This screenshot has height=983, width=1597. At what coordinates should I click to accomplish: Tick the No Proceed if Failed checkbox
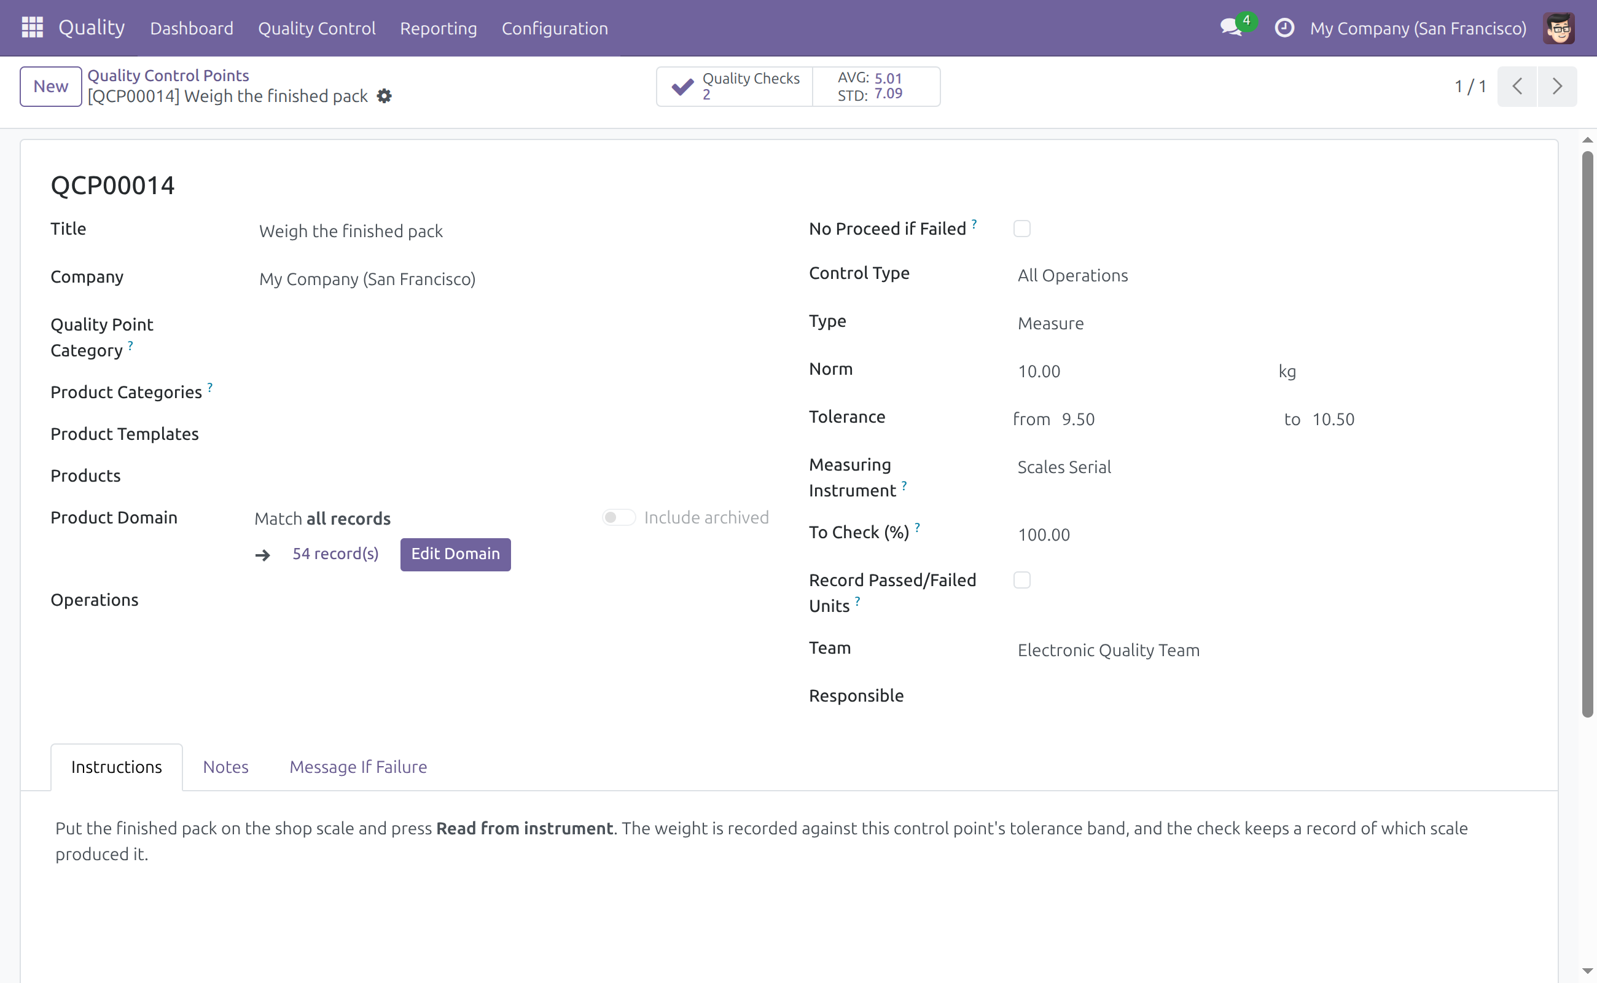(x=1021, y=229)
